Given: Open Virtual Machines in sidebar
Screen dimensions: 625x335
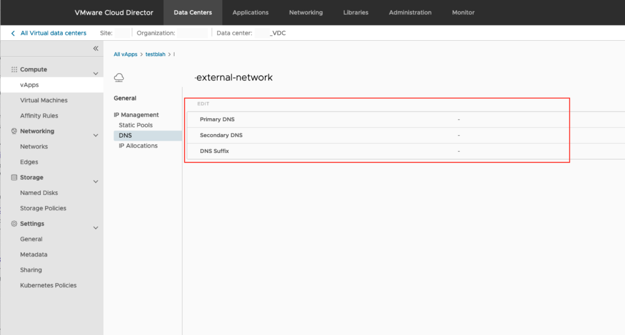Looking at the screenshot, I should pos(44,100).
